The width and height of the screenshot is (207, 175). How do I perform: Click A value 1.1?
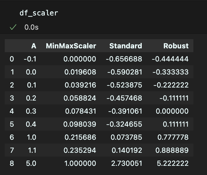32,150
